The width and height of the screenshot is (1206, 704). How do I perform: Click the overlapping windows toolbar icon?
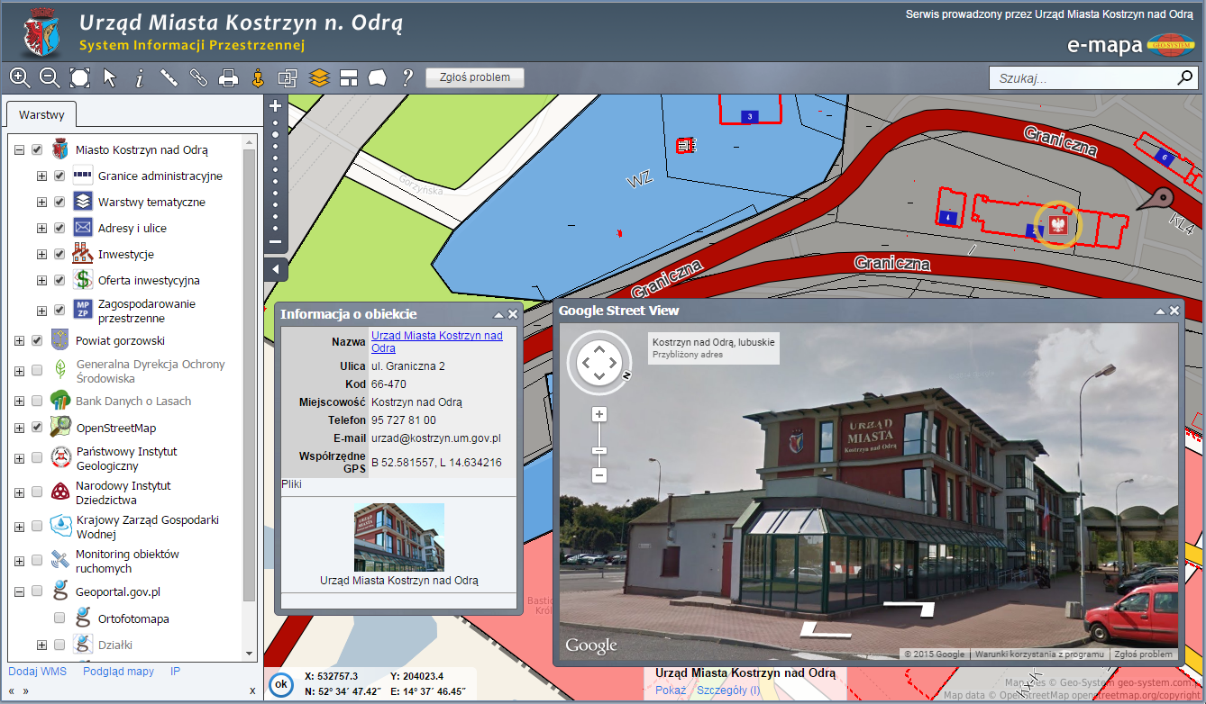pyautogui.click(x=288, y=77)
